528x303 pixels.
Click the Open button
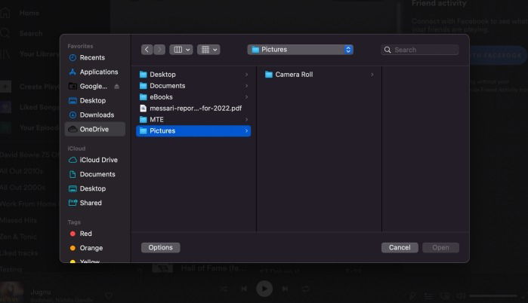[x=441, y=247]
